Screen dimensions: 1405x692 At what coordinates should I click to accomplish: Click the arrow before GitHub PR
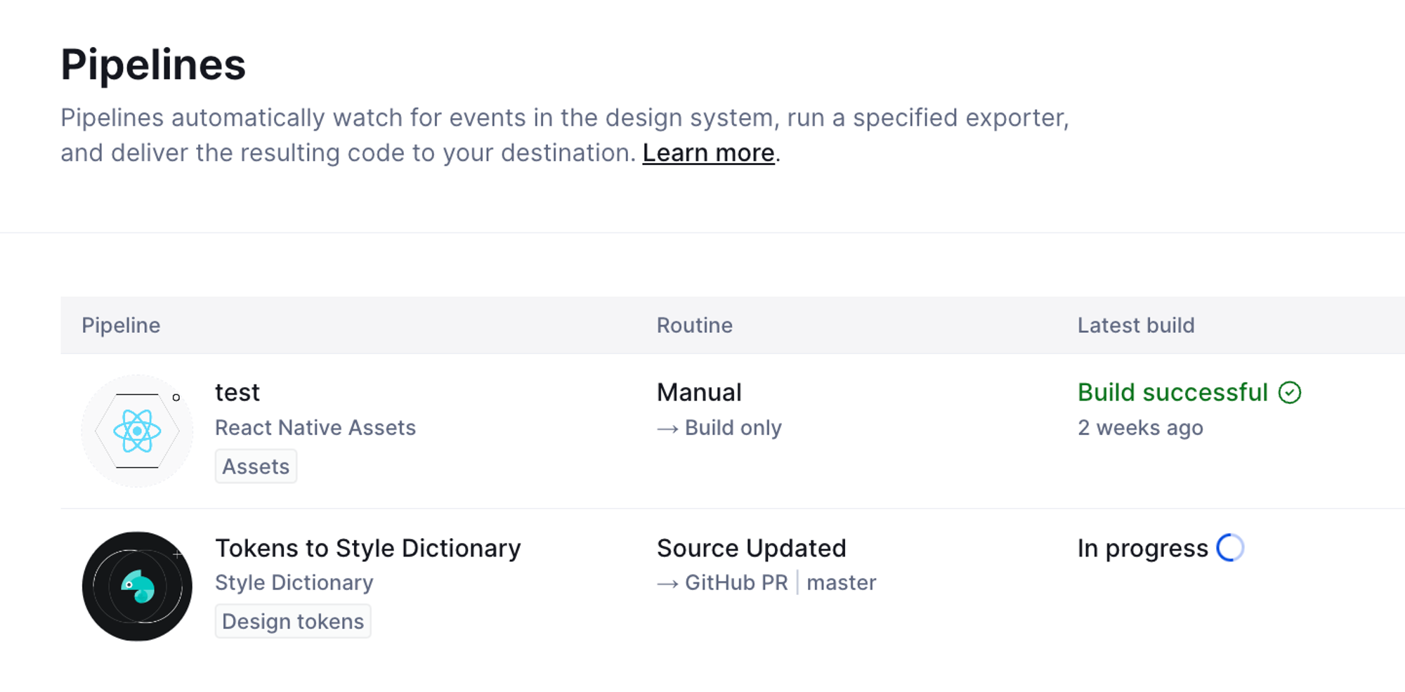coord(667,584)
